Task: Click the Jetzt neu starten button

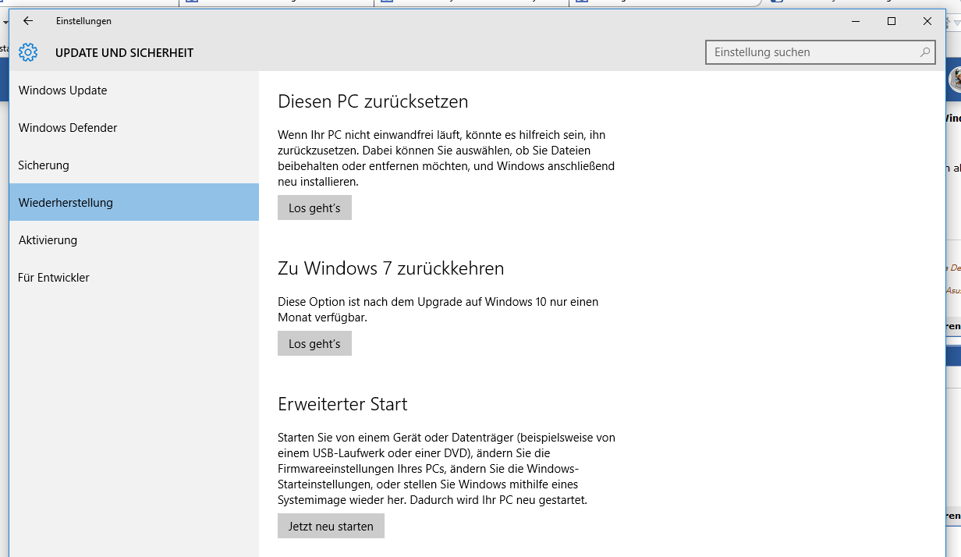Action: click(331, 526)
